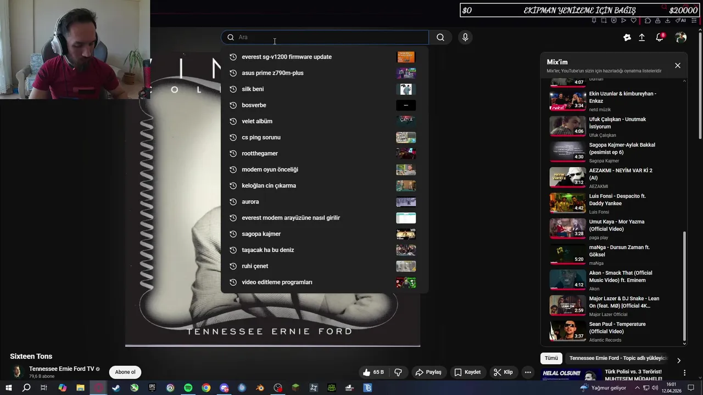Image resolution: width=703 pixels, height=395 pixels.
Task: Open more actions three-dot menu under video
Action: pyautogui.click(x=528, y=372)
